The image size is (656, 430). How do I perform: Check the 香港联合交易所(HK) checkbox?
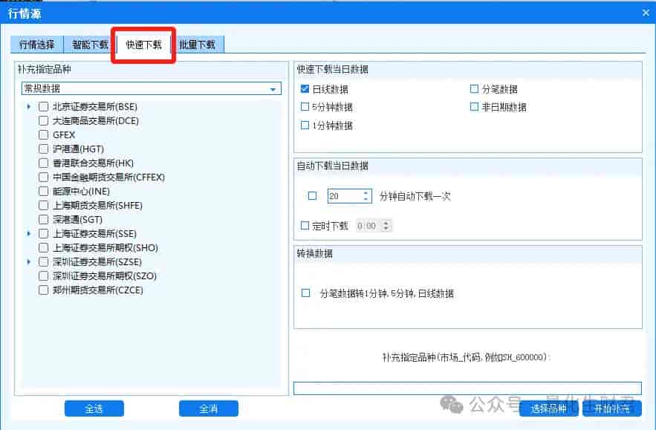(x=43, y=163)
